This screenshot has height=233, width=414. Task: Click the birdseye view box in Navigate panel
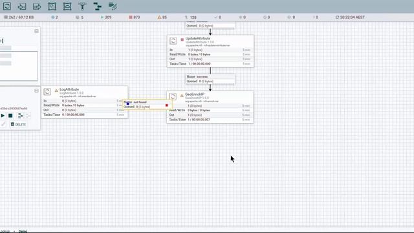tap(19, 66)
